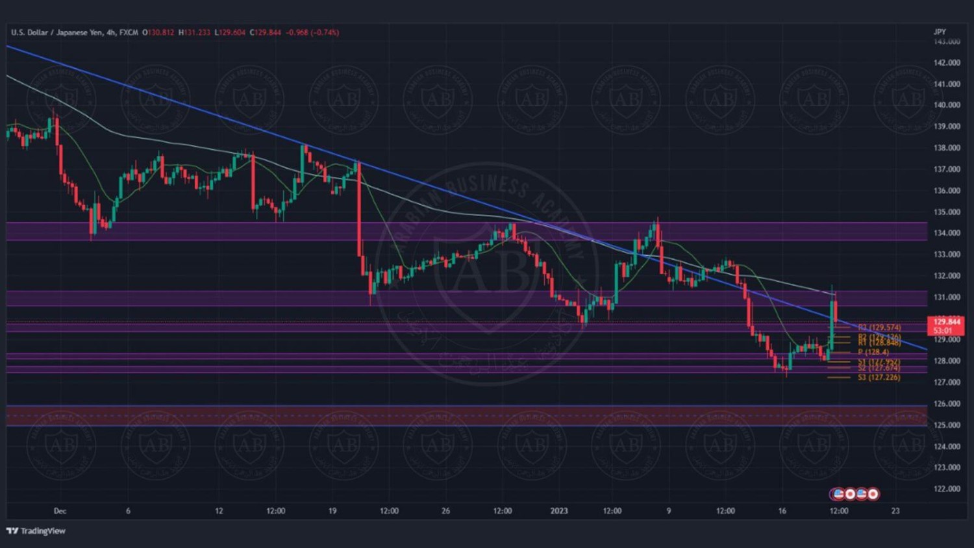
Task: Click the 135.000 price axis label
Action: coord(947,212)
